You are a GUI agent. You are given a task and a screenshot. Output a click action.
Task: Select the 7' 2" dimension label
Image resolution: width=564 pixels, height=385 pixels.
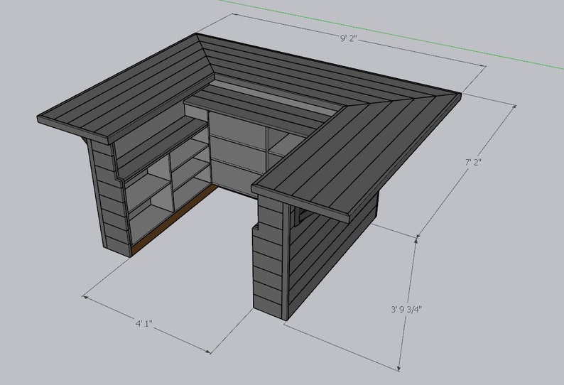[x=472, y=162]
